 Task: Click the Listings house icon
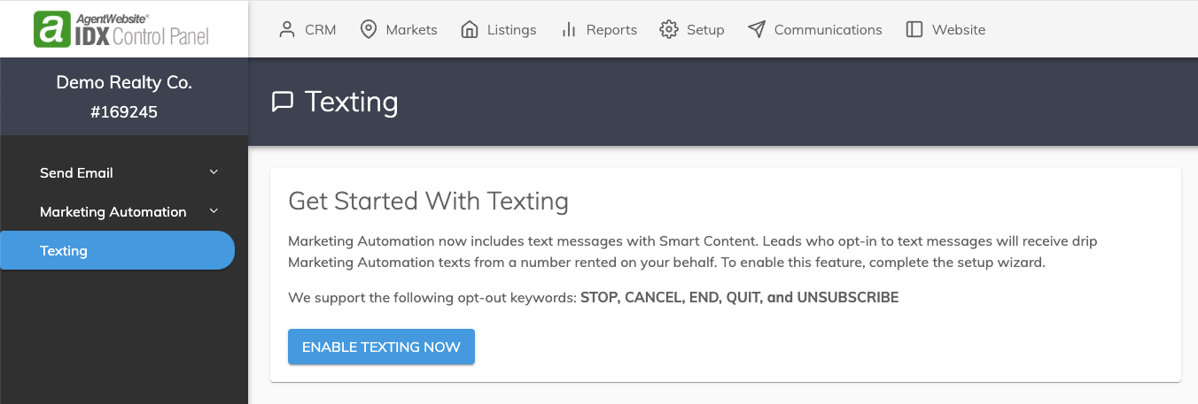coord(470,29)
